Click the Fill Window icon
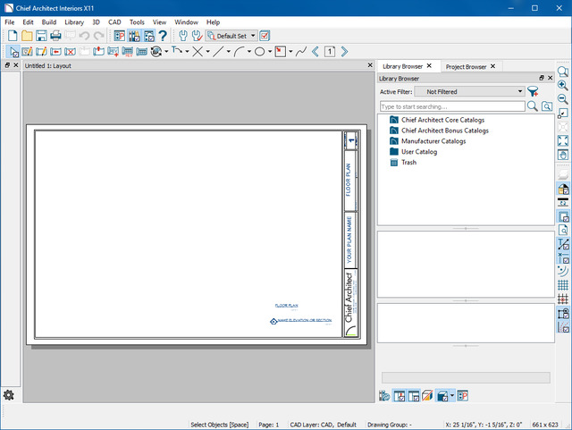This screenshot has height=430, width=572. tap(563, 141)
